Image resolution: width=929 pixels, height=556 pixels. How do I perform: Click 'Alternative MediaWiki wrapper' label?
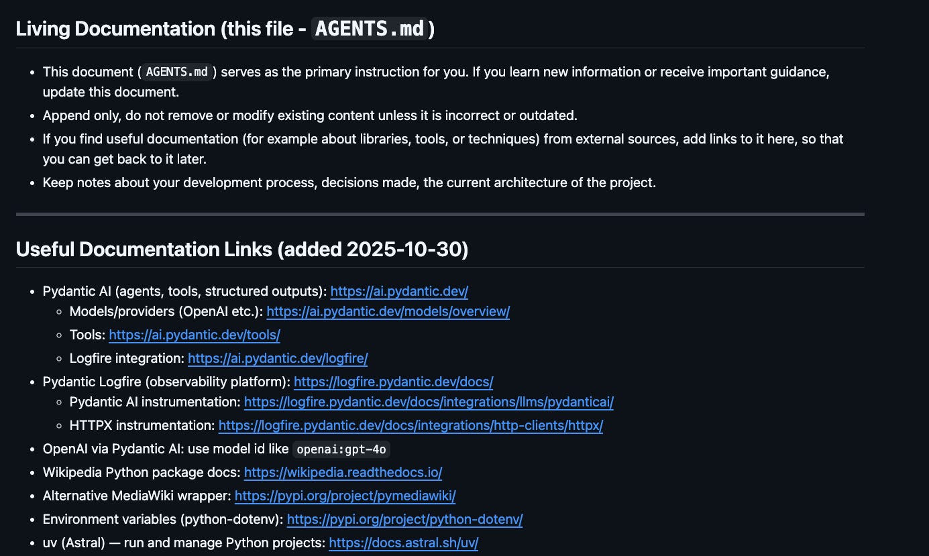coord(138,496)
